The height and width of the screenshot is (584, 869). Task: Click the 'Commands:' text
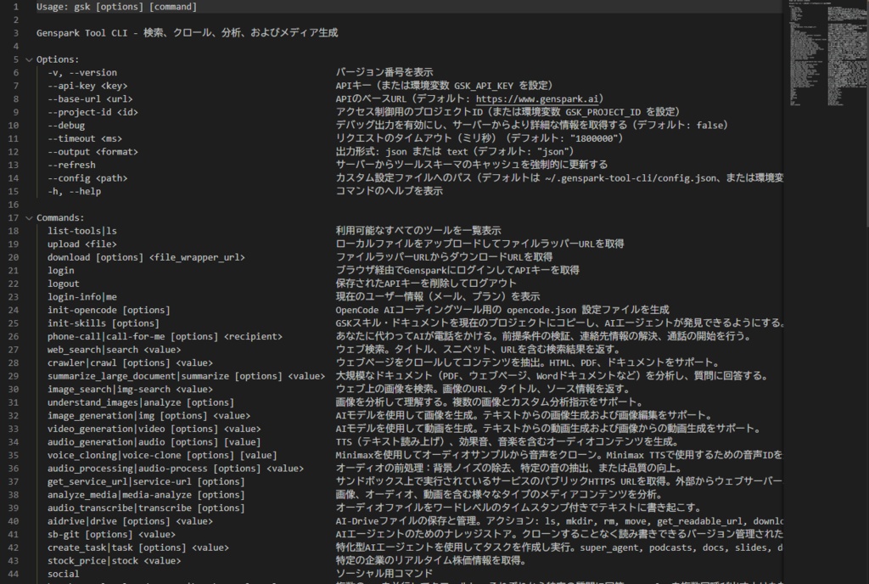tap(60, 218)
